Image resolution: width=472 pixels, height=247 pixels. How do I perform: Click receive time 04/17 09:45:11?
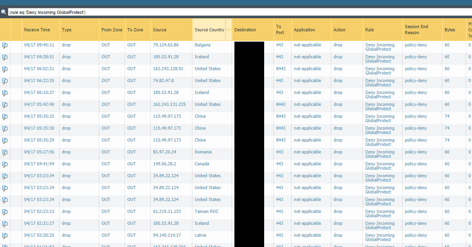pos(39,45)
